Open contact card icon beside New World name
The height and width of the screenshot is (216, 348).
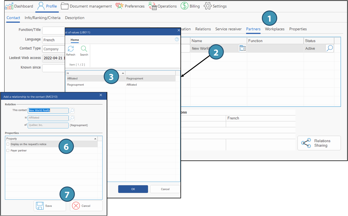tap(242, 49)
